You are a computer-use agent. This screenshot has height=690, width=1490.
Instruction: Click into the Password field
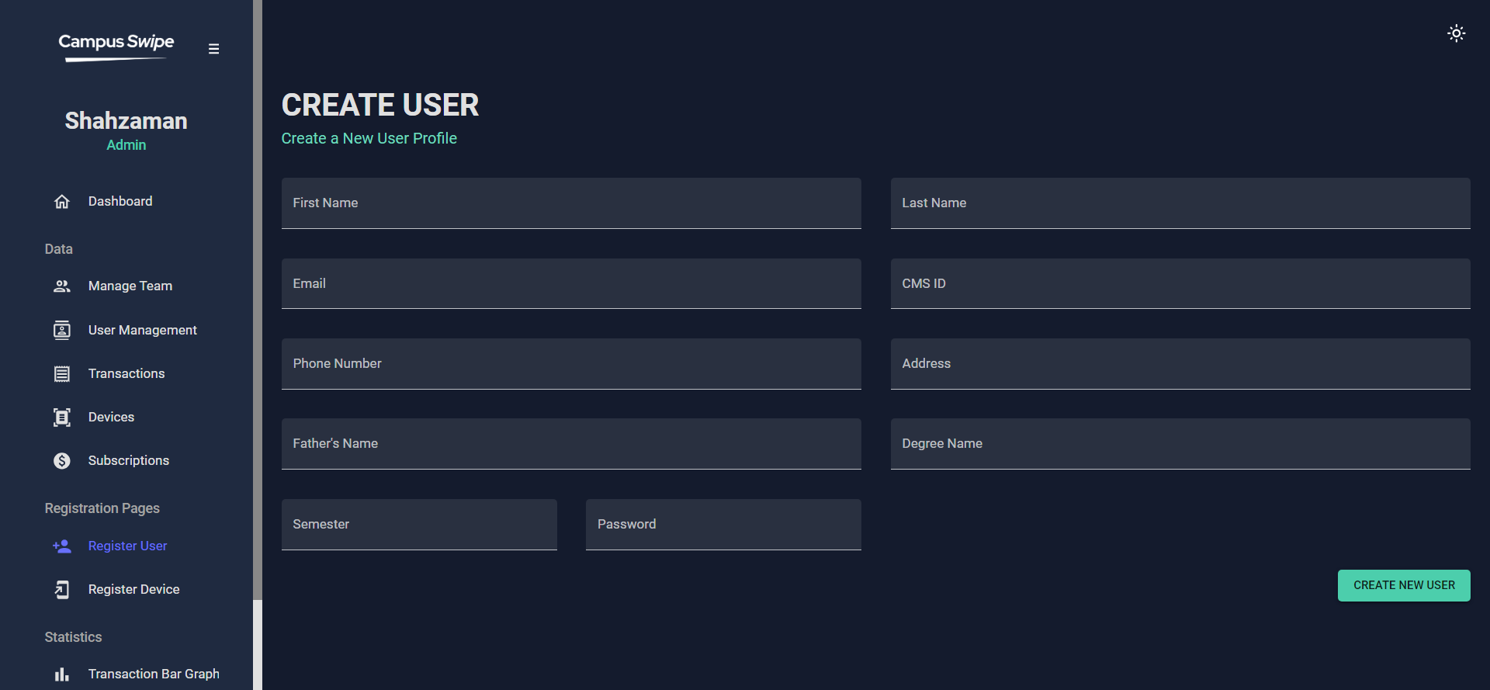click(722, 525)
